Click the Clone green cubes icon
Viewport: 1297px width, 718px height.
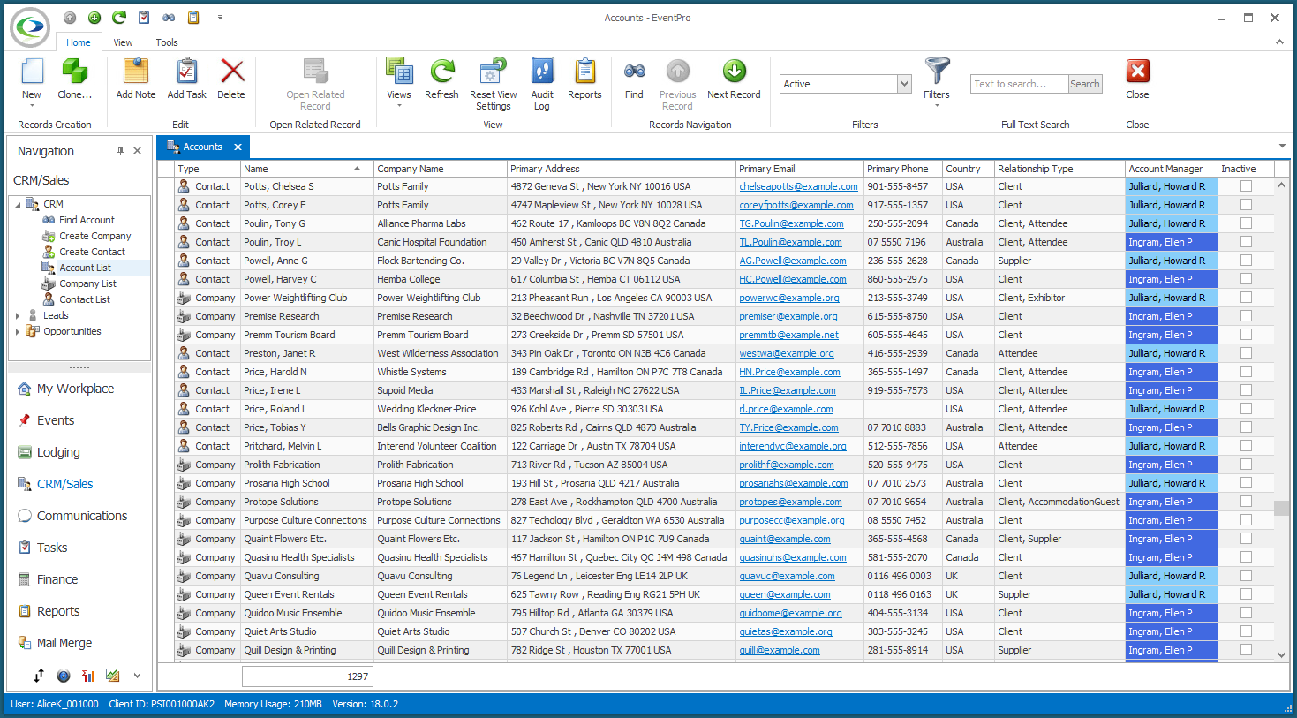click(74, 72)
